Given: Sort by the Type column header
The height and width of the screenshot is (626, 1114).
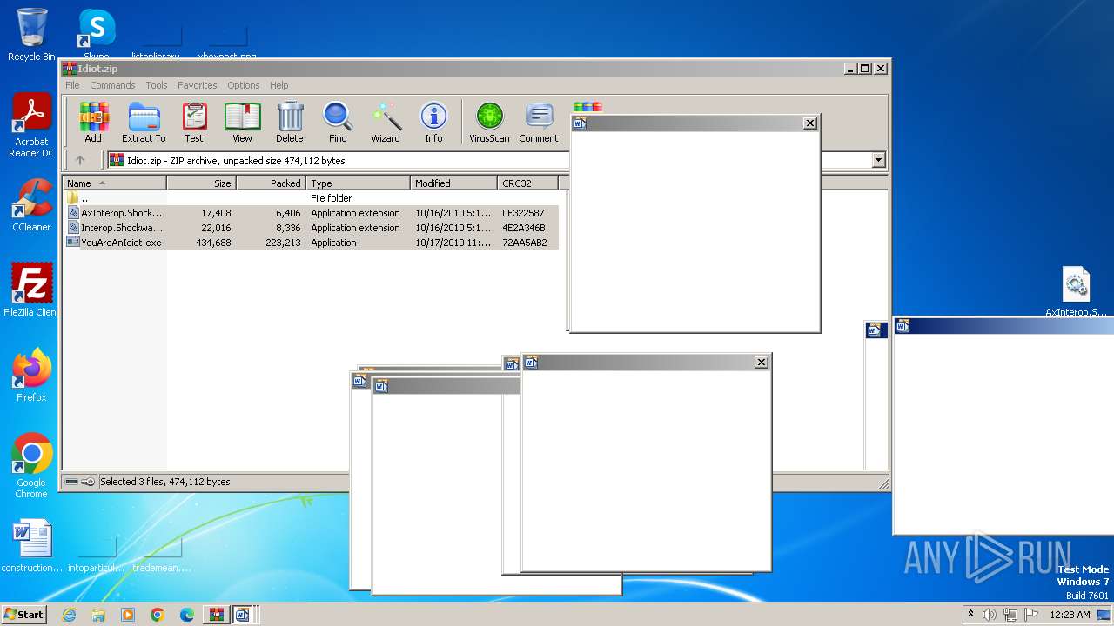Looking at the screenshot, I should (358, 183).
